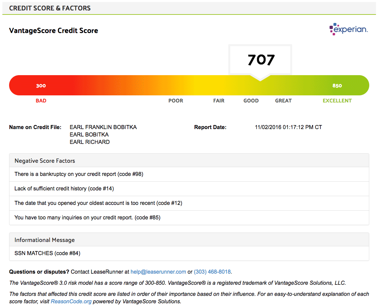Screen dimensions: 380x307
Task: Select the POOR rating label
Action: pyautogui.click(x=176, y=101)
